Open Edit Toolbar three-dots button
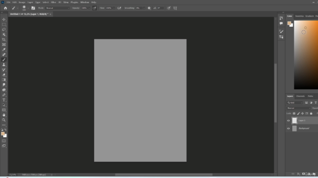This screenshot has height=178, width=318. (x=4, y=125)
